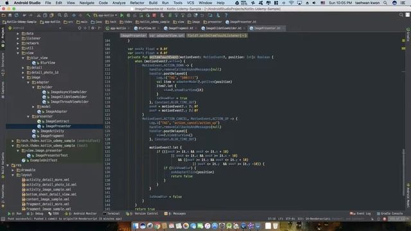
Task: Expand the network folder
Action: (18, 43)
